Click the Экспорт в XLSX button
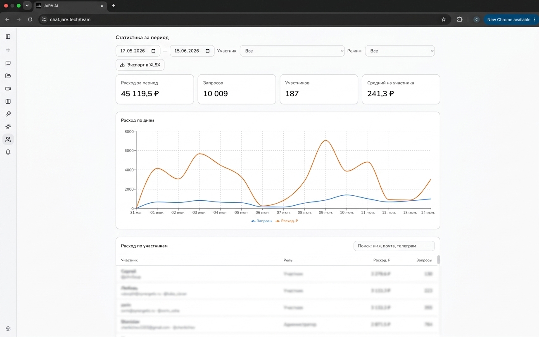 tap(140, 65)
